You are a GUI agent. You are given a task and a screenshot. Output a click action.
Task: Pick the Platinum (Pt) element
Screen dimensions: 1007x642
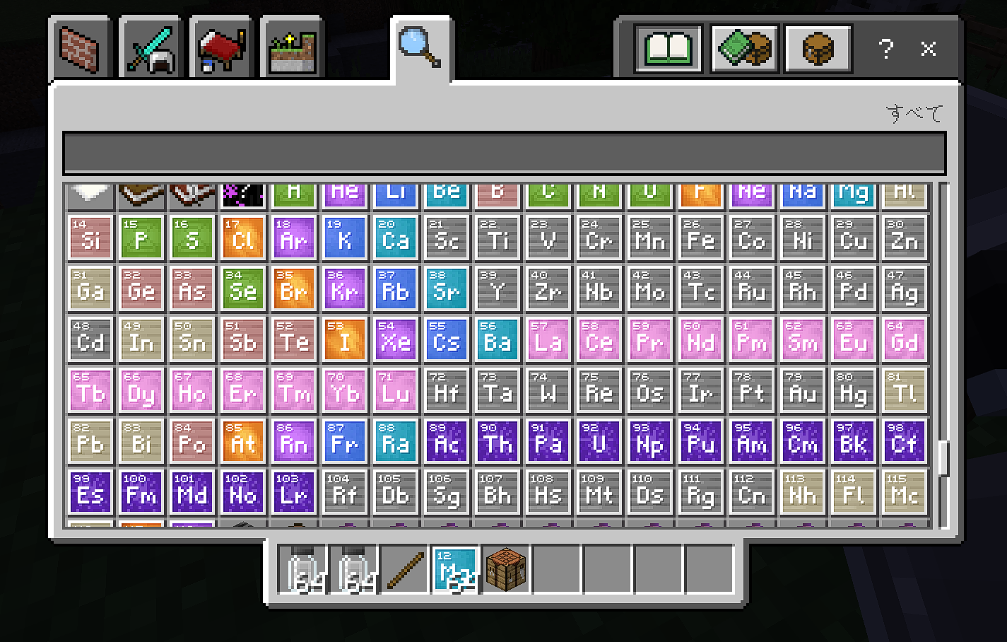(x=752, y=390)
